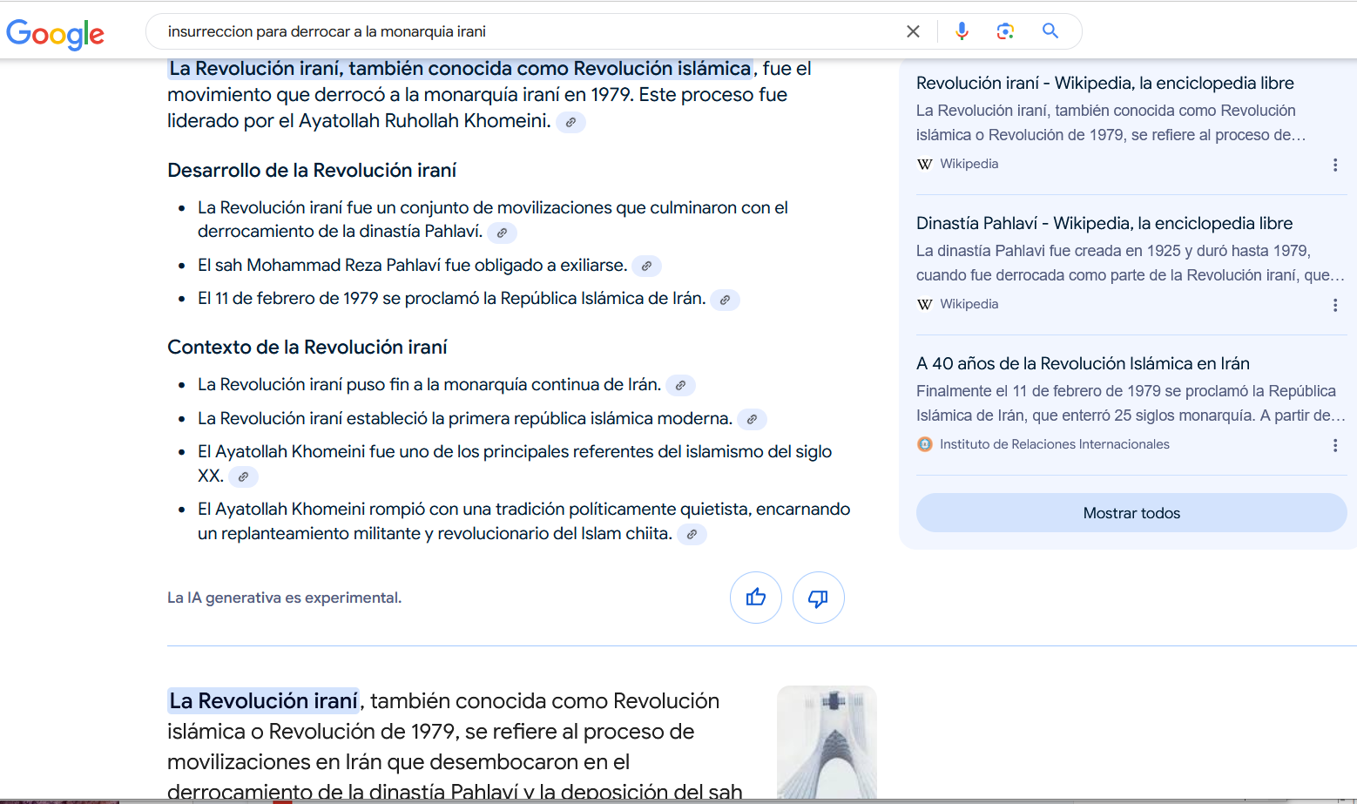The image size is (1357, 804).
Task: Click heading 'Contexto de la Revolución iraní'
Action: click(x=307, y=348)
